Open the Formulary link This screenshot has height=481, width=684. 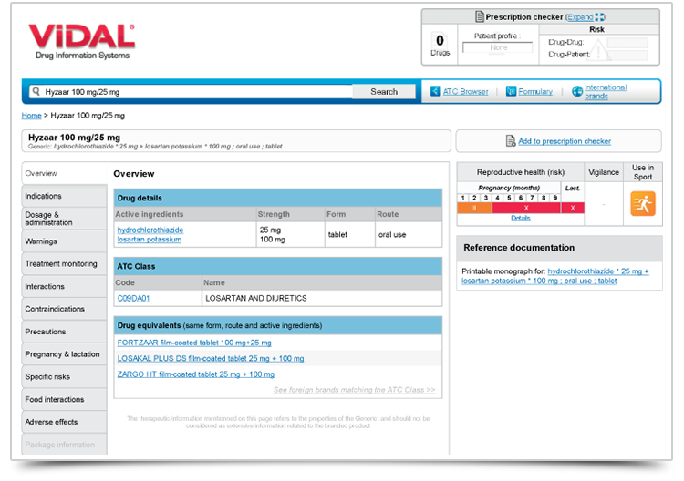click(x=535, y=91)
